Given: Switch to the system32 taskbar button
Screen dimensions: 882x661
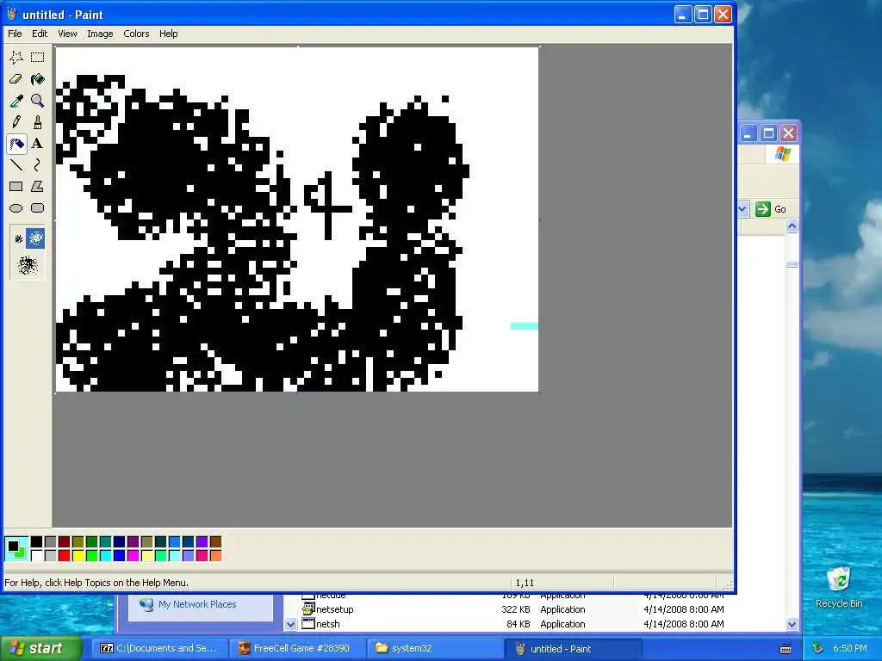Looking at the screenshot, I should [435, 648].
